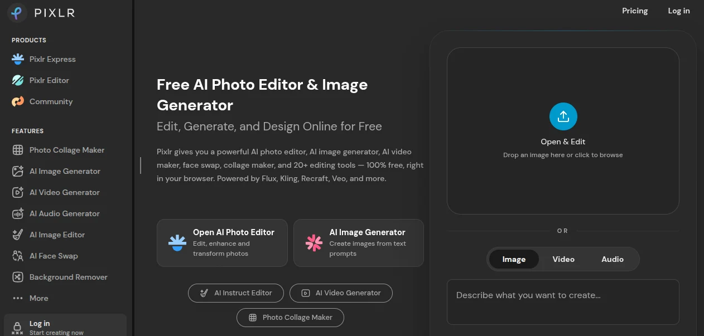Viewport: 704px width, 336px height.
Task: Open the AI Face Swap feature link
Action: (x=54, y=256)
